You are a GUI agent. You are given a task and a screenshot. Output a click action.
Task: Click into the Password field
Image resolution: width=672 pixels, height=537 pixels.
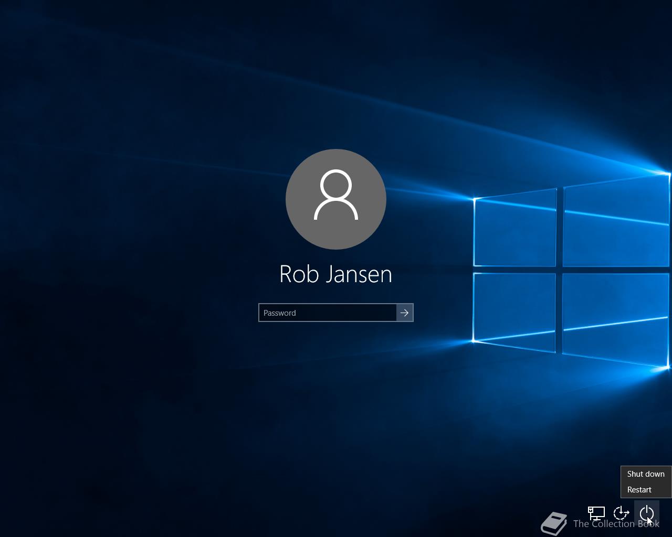(x=328, y=313)
